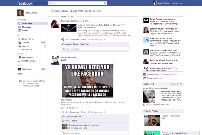Like Federico Viticci's shared link
The height and width of the screenshot is (135, 202).
click(x=66, y=40)
